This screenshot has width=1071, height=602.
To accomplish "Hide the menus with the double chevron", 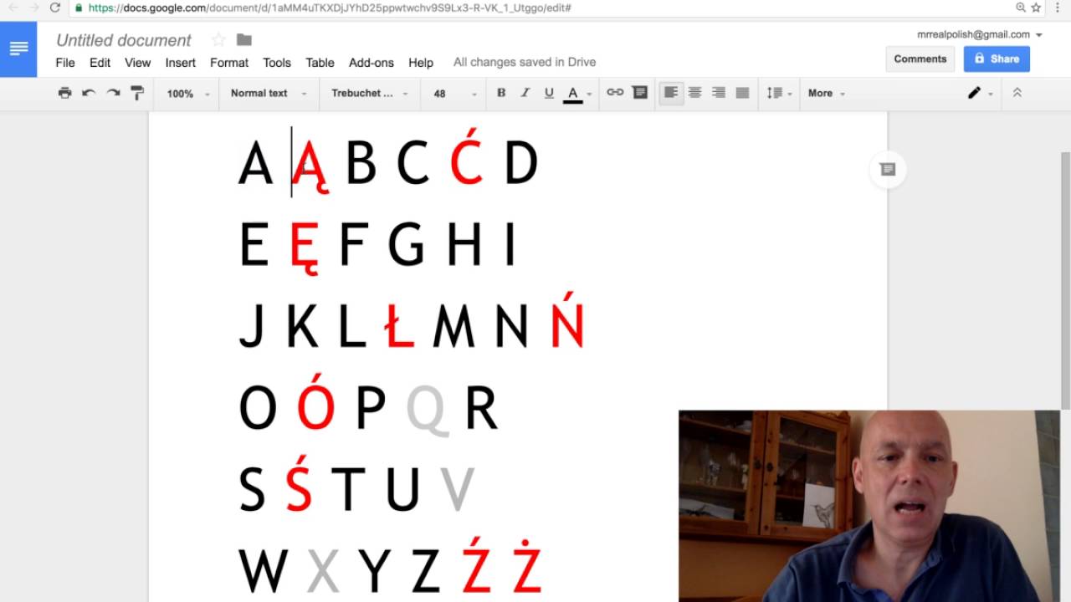I will 1017,93.
